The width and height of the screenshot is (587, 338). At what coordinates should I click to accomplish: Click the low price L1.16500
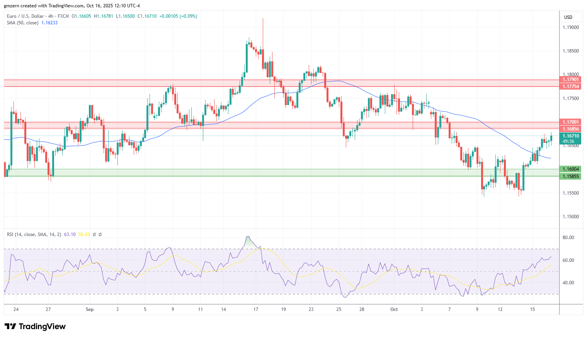click(125, 16)
